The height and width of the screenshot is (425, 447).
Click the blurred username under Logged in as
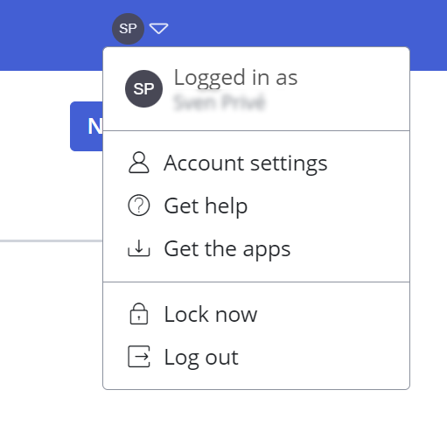(220, 102)
